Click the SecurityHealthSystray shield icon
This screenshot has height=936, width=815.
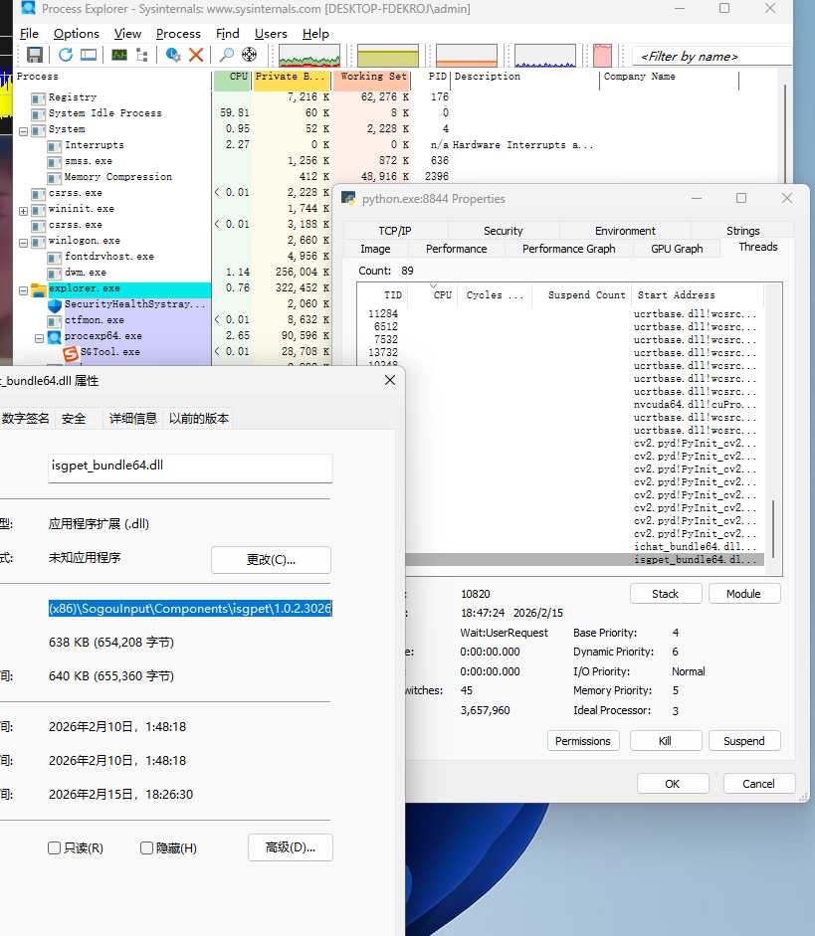(x=55, y=304)
